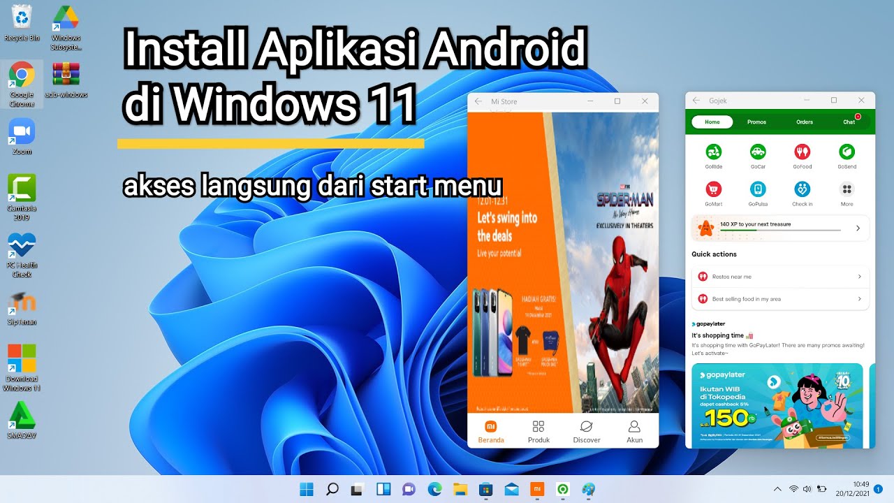Screen dimensions: 894x503
Task: Go back in Gojek window
Action: 696,101
